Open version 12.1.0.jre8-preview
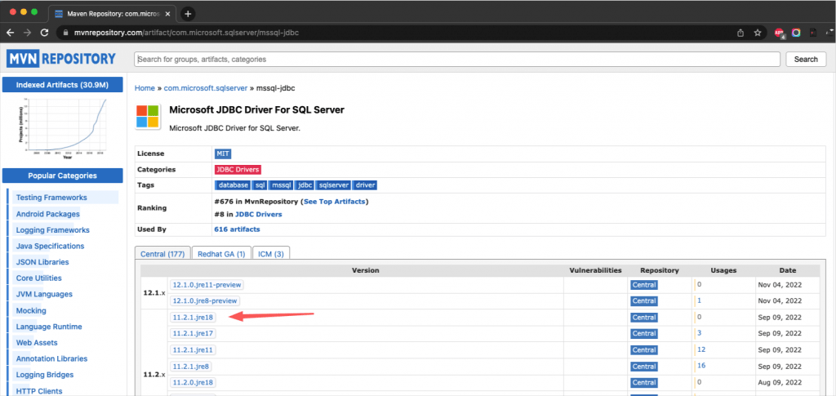This screenshot has height=396, width=836. tap(205, 300)
